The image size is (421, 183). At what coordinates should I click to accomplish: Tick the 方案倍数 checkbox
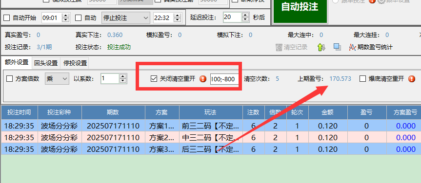(9, 79)
